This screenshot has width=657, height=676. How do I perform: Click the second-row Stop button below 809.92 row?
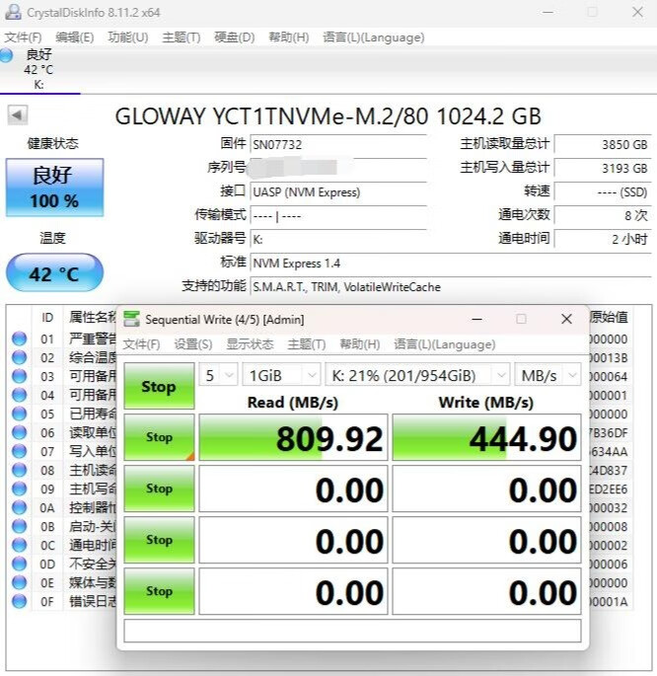pyautogui.click(x=159, y=488)
